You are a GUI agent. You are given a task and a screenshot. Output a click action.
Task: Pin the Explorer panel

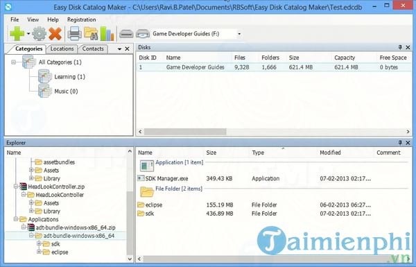[x=400, y=143]
